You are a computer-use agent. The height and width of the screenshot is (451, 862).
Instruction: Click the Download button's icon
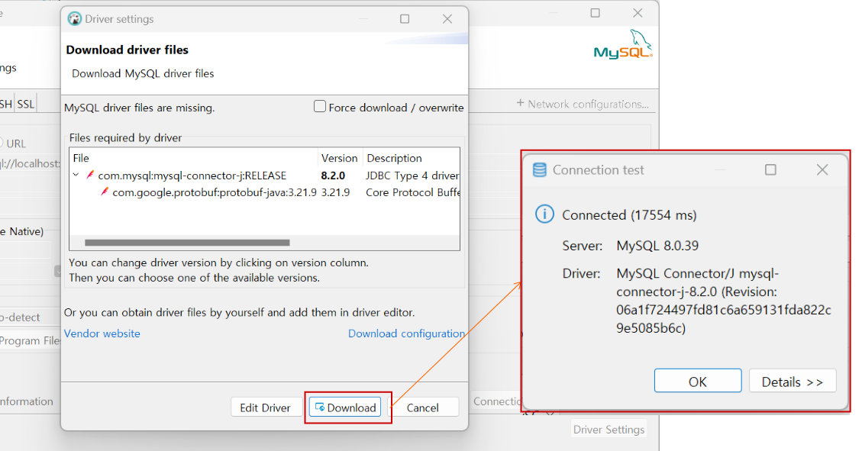(319, 407)
